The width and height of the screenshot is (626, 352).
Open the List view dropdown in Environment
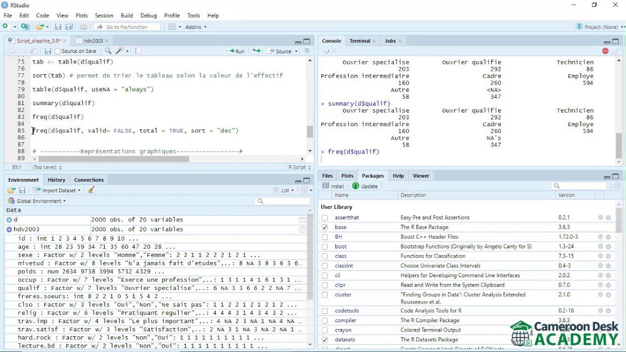[x=284, y=190]
